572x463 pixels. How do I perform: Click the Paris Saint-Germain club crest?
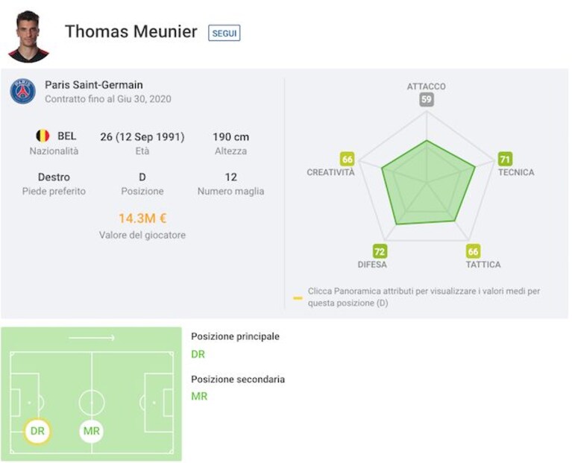click(x=22, y=92)
